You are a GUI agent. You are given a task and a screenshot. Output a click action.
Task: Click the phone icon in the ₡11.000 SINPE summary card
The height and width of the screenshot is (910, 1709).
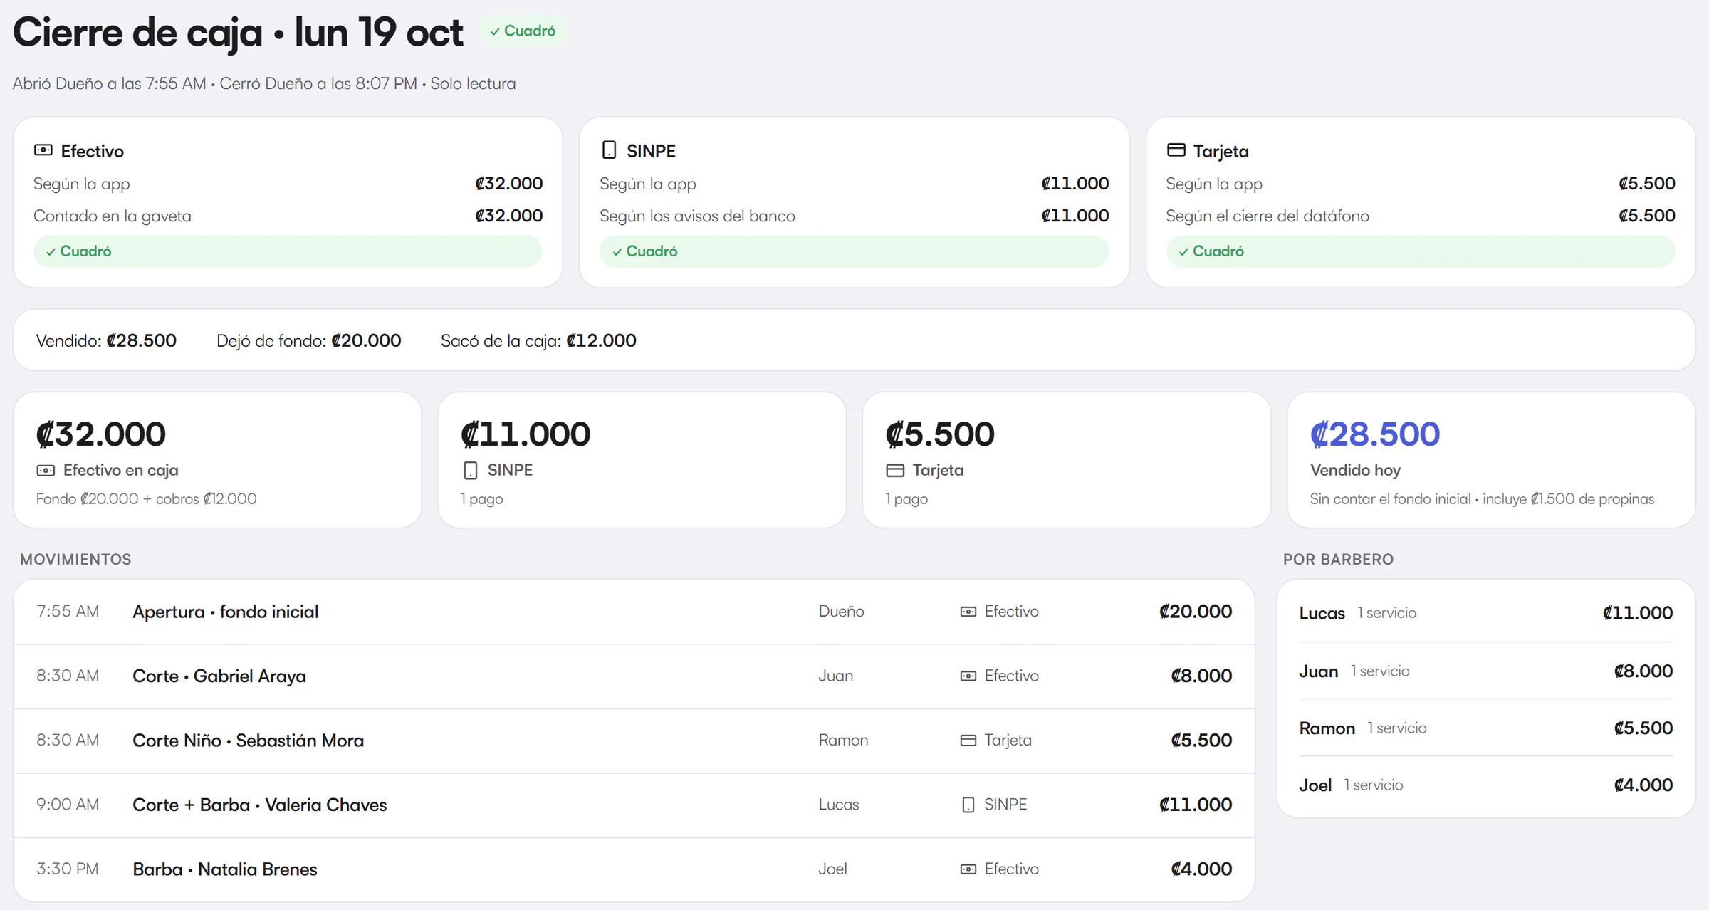point(470,471)
